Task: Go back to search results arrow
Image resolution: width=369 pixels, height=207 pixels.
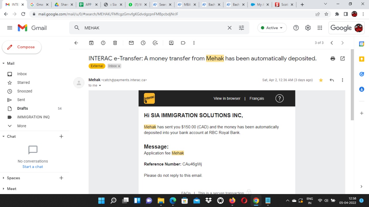Action: click(x=76, y=43)
